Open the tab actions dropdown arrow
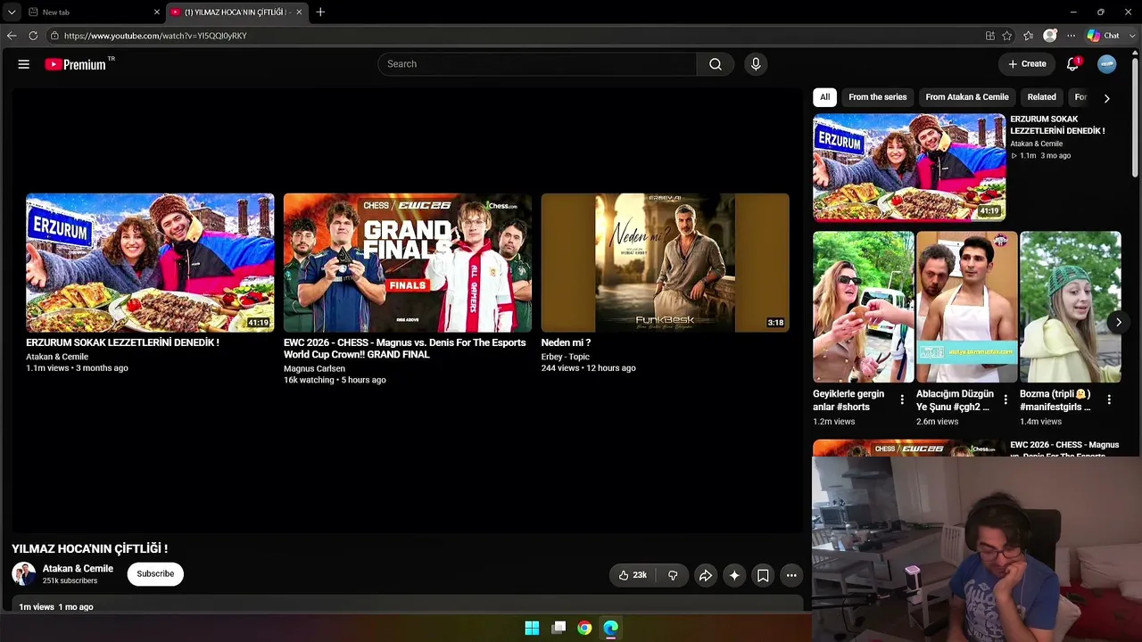 coord(12,12)
